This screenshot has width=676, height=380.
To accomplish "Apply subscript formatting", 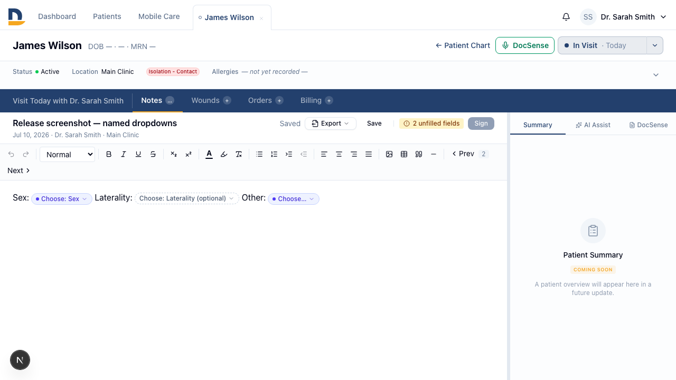I will point(174,154).
